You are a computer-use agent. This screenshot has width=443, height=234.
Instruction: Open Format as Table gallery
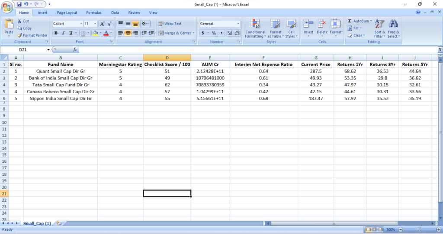click(276, 28)
